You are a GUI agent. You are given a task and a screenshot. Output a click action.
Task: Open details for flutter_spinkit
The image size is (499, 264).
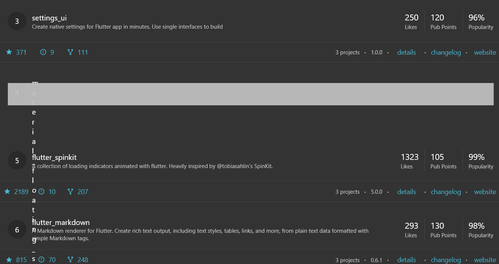(406, 191)
